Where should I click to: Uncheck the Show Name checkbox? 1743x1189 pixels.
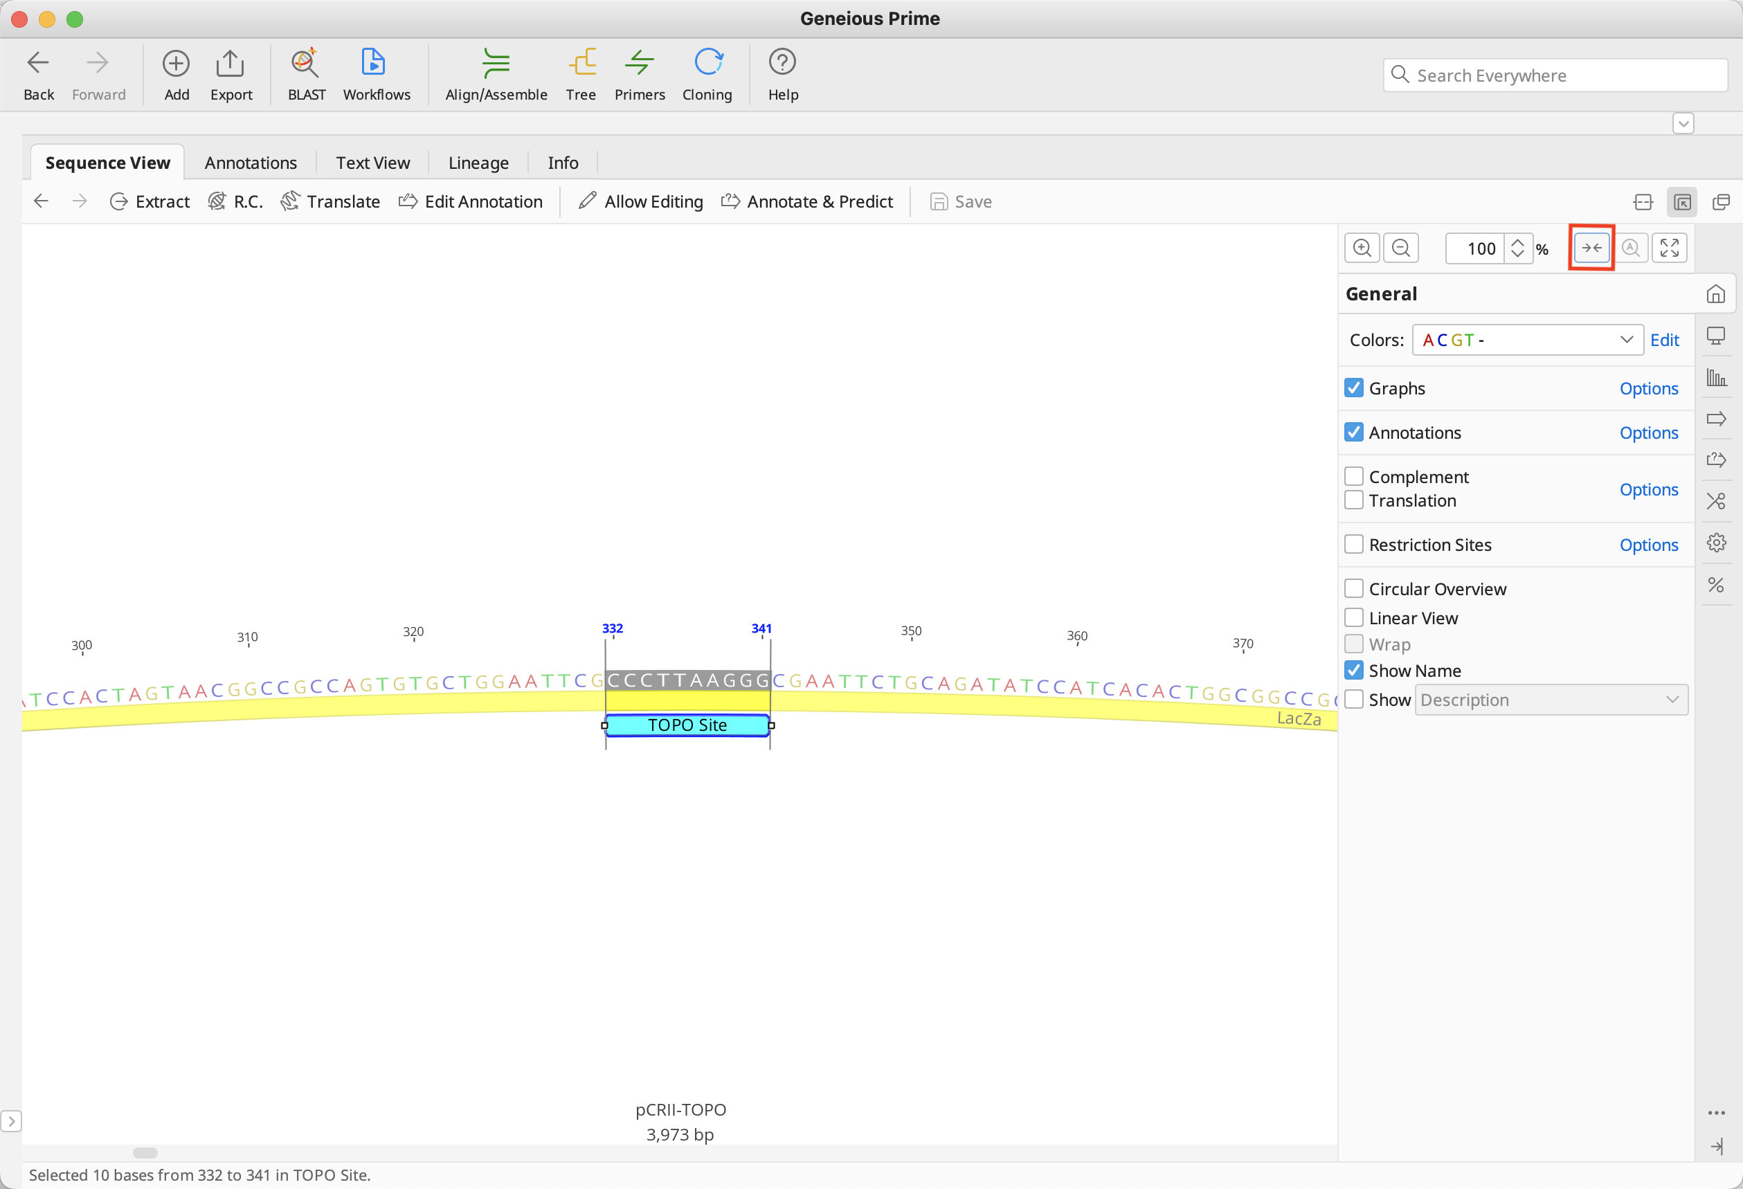tap(1353, 670)
